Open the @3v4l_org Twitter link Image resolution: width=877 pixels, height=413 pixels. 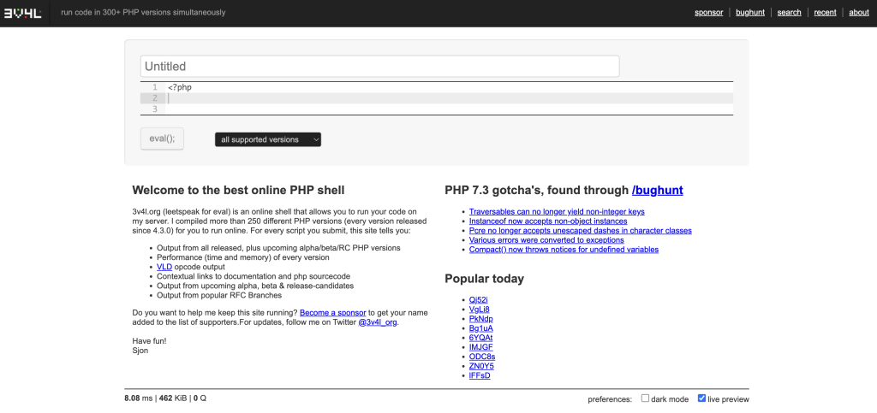(x=377, y=322)
